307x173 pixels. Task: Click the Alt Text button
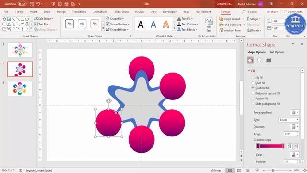[209, 25]
